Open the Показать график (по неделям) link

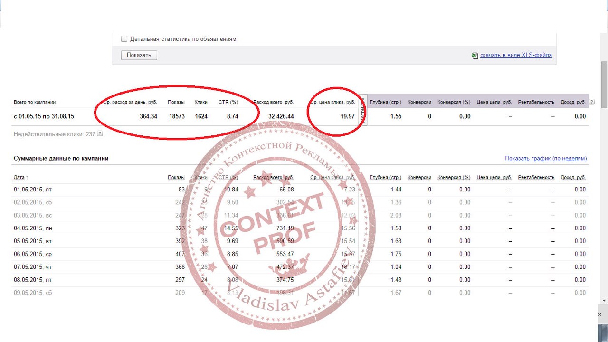(x=546, y=158)
